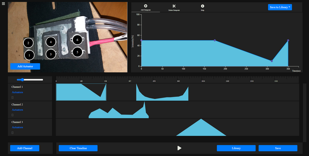Select actuator circle number 1
Viewport: 309px width, 156px height.
coord(29,55)
